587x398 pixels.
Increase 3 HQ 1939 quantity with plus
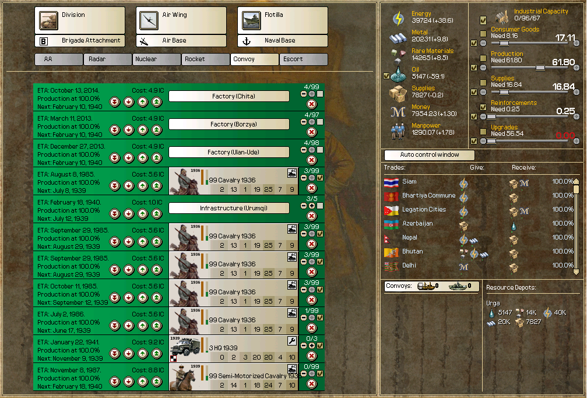click(x=311, y=346)
